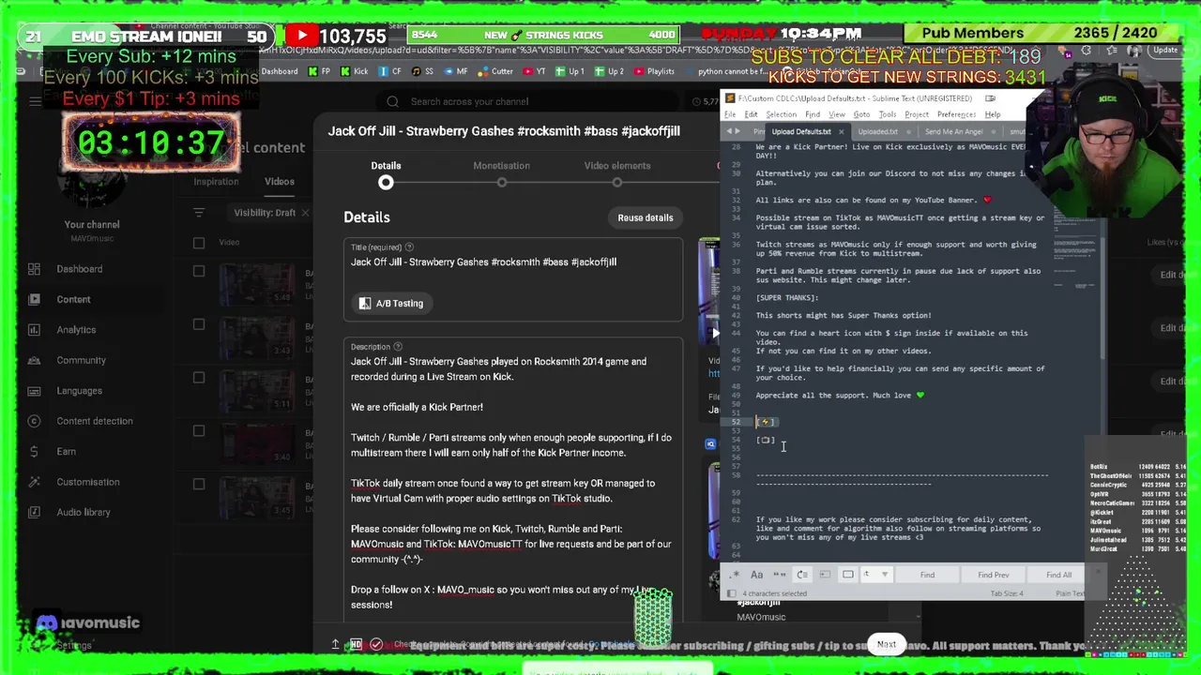Click the Find button in Sublime

coord(927,575)
